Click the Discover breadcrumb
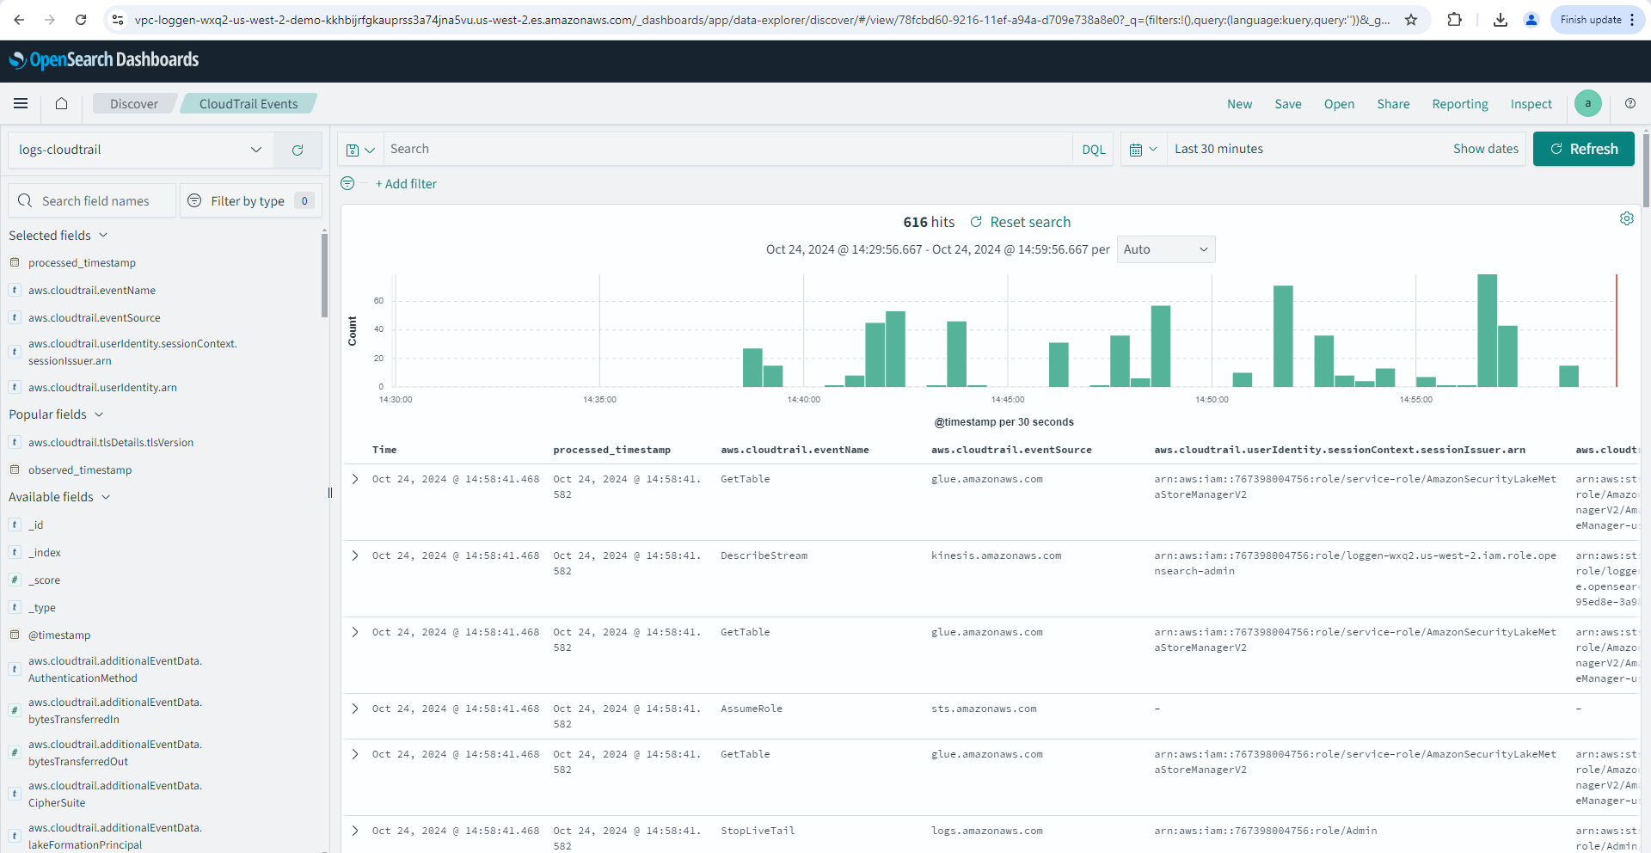1651x853 pixels. tap(134, 104)
